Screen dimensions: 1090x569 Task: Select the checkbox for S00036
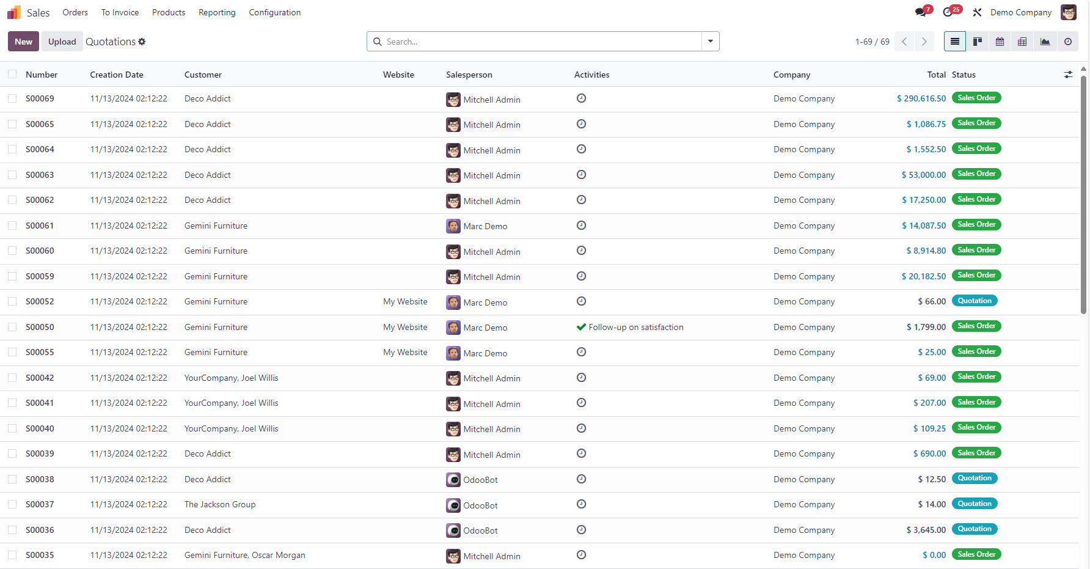[x=12, y=530]
